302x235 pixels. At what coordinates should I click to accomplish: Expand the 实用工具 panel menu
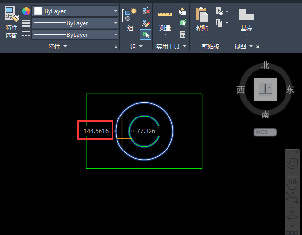(x=171, y=47)
